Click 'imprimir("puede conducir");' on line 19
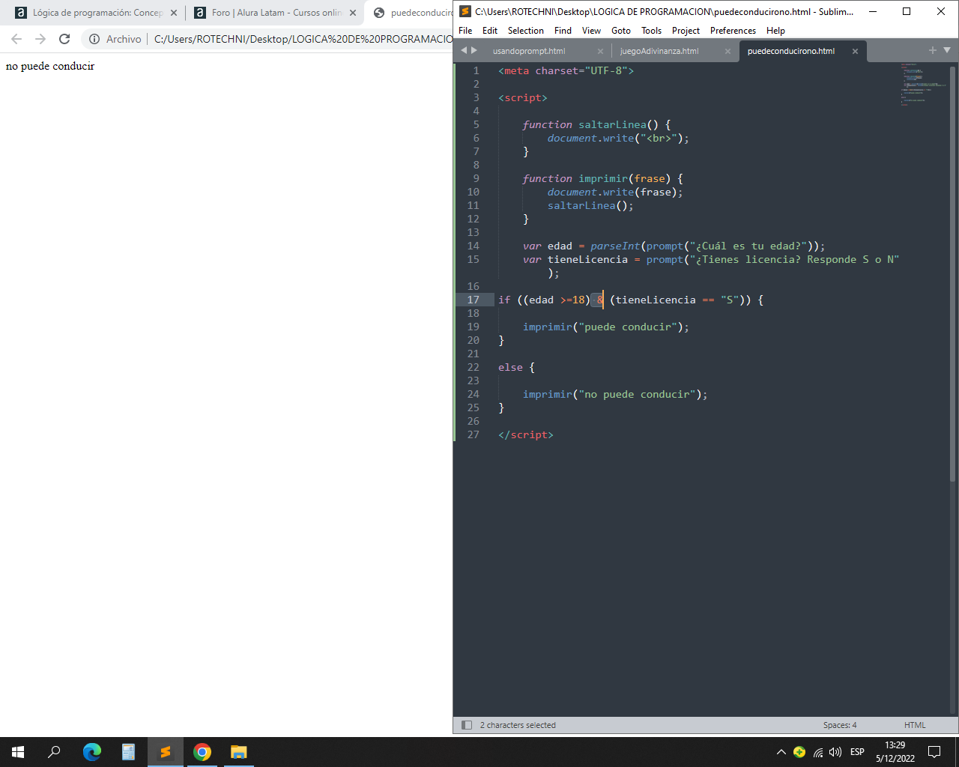Image resolution: width=959 pixels, height=767 pixels. [x=606, y=327]
